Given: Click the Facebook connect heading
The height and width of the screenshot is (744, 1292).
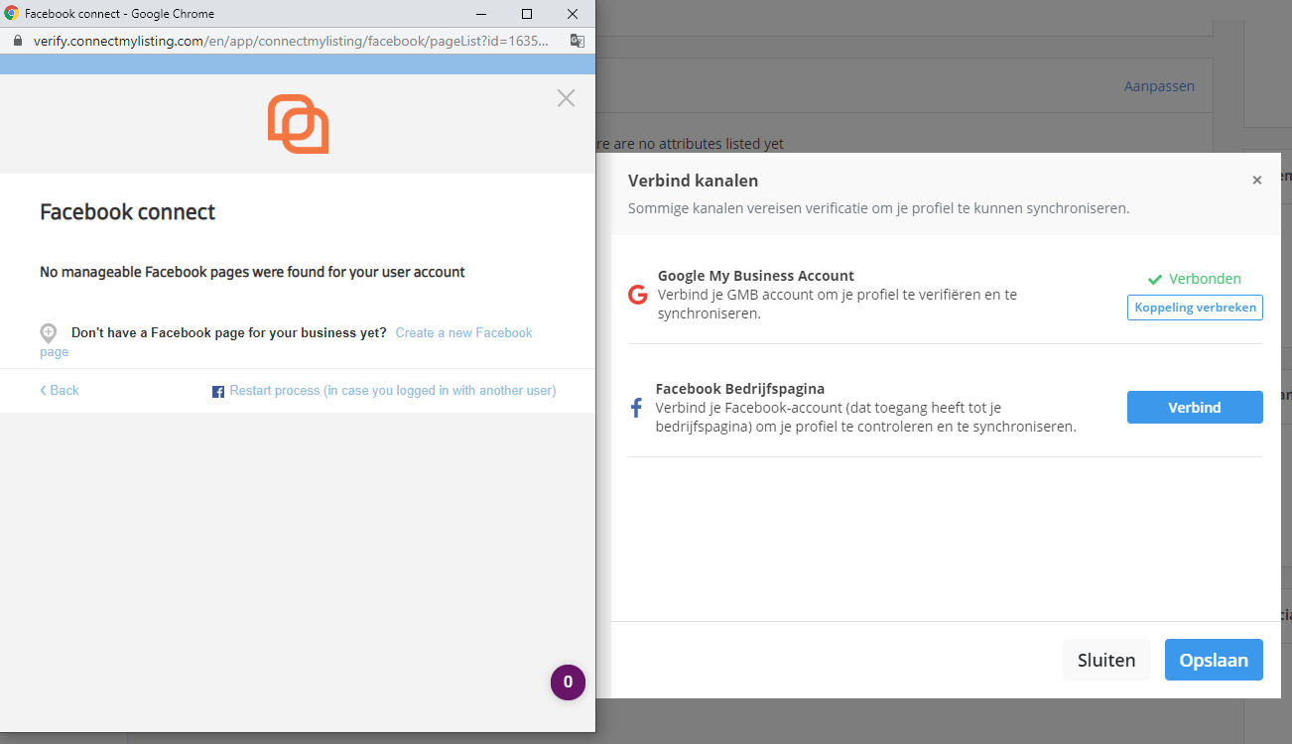Looking at the screenshot, I should pyautogui.click(x=127, y=212).
